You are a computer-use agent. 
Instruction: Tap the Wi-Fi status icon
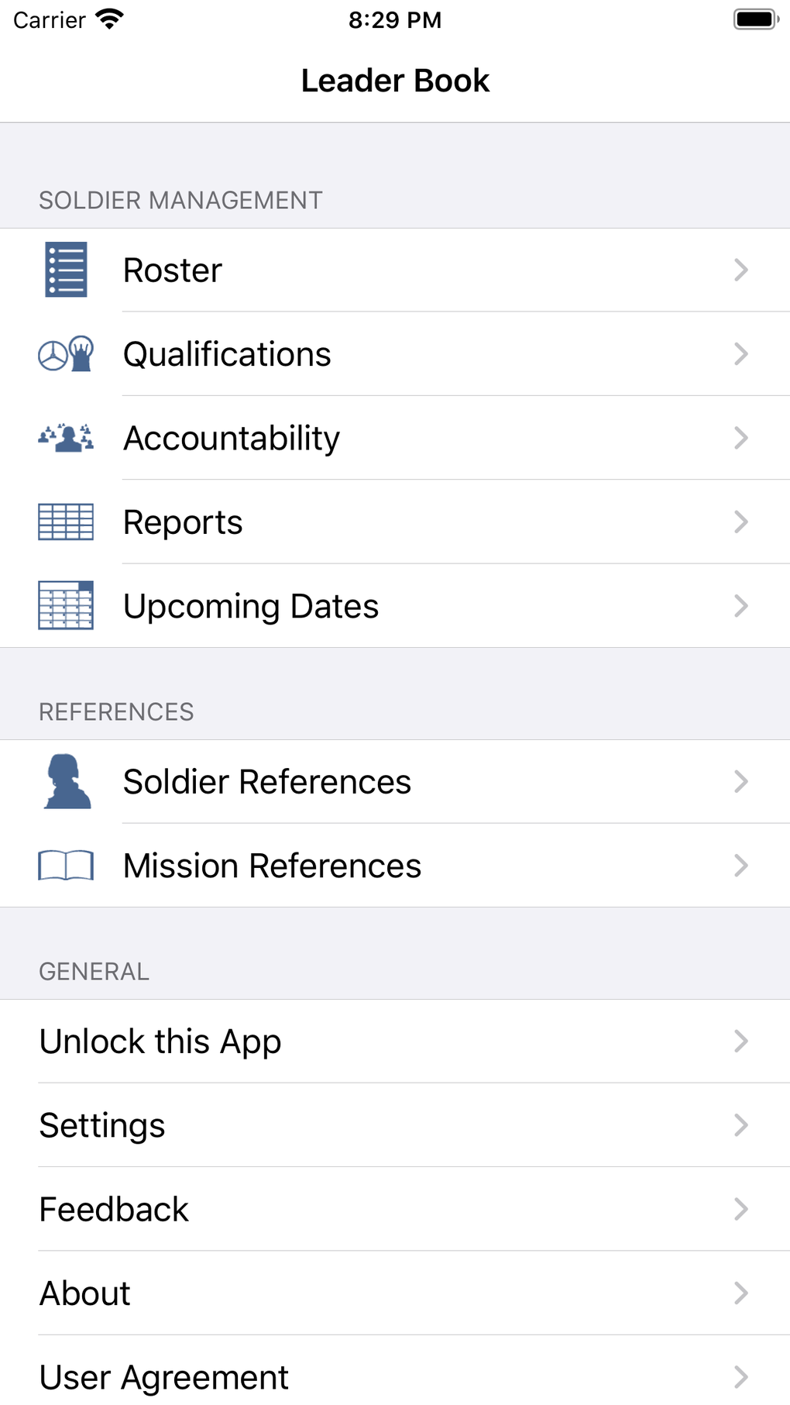pyautogui.click(x=110, y=19)
